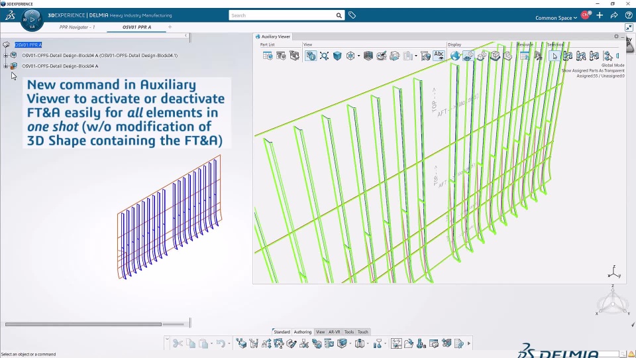Click the folder open action bar icon
Screen dimensions: 636x358
[409, 344]
